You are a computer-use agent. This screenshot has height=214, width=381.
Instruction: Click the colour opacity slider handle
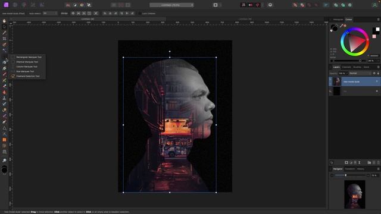point(360,61)
